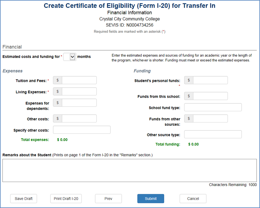Click the Tuition and Fees amount field
The image size is (260, 208).
pyautogui.click(x=79, y=80)
